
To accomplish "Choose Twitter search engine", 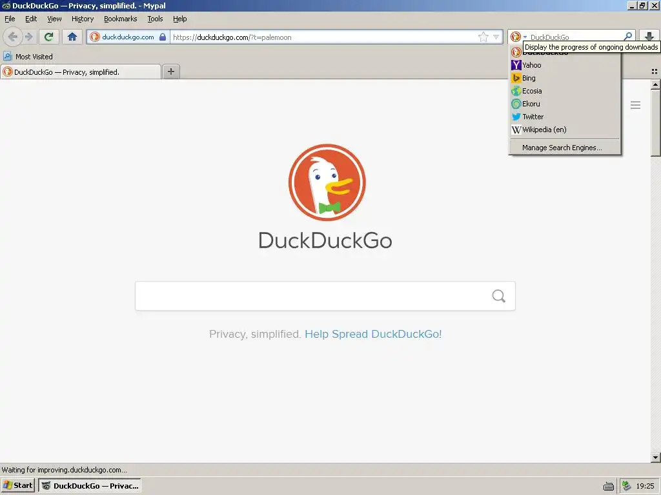I will tap(565, 117).
